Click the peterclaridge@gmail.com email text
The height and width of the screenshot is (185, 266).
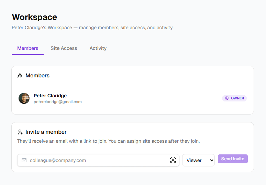coord(58,102)
